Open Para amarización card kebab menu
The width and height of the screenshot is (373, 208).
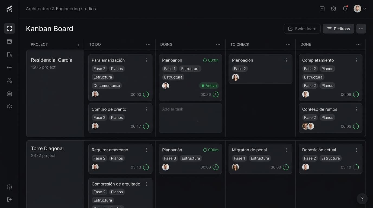tap(146, 60)
